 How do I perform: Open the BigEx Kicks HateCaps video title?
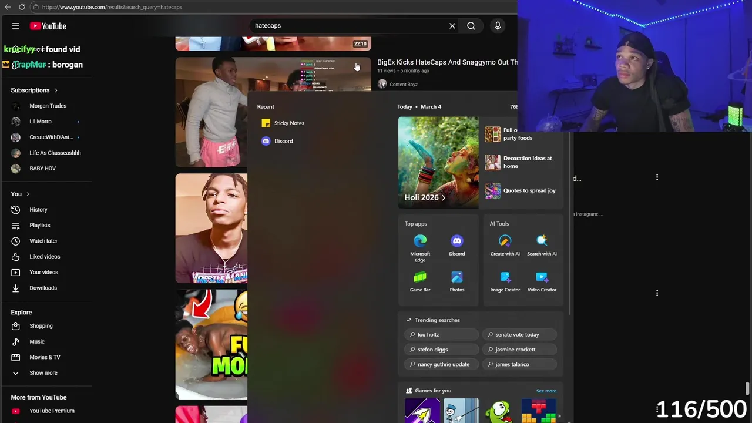coord(447,62)
